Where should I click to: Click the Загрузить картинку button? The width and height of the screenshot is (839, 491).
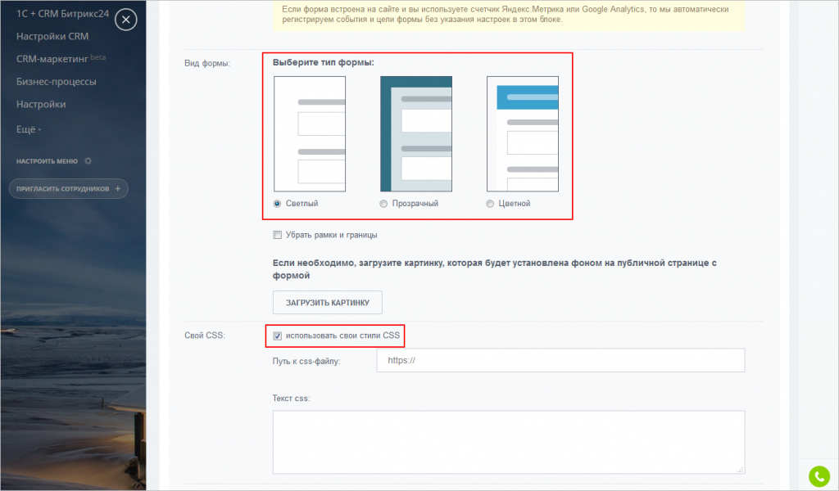(x=328, y=303)
